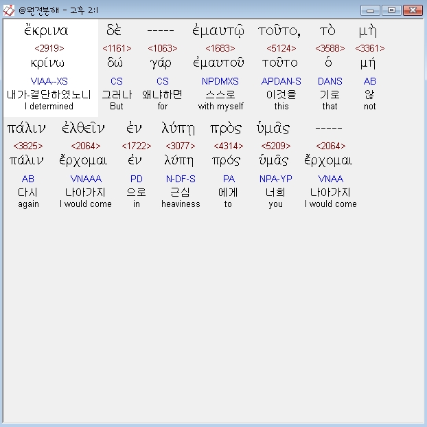Click the gloss 'in'

(x=137, y=204)
